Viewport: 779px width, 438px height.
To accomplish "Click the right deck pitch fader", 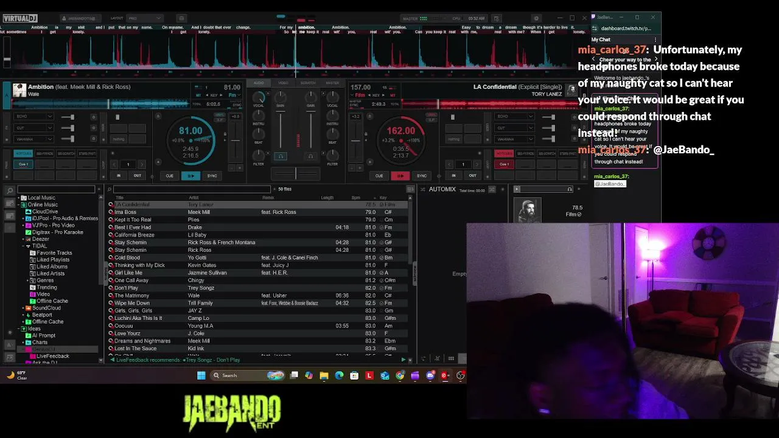I will coord(356,140).
